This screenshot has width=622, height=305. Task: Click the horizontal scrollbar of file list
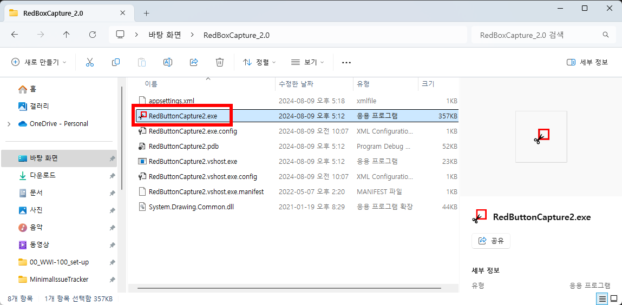pyautogui.click(x=288, y=288)
